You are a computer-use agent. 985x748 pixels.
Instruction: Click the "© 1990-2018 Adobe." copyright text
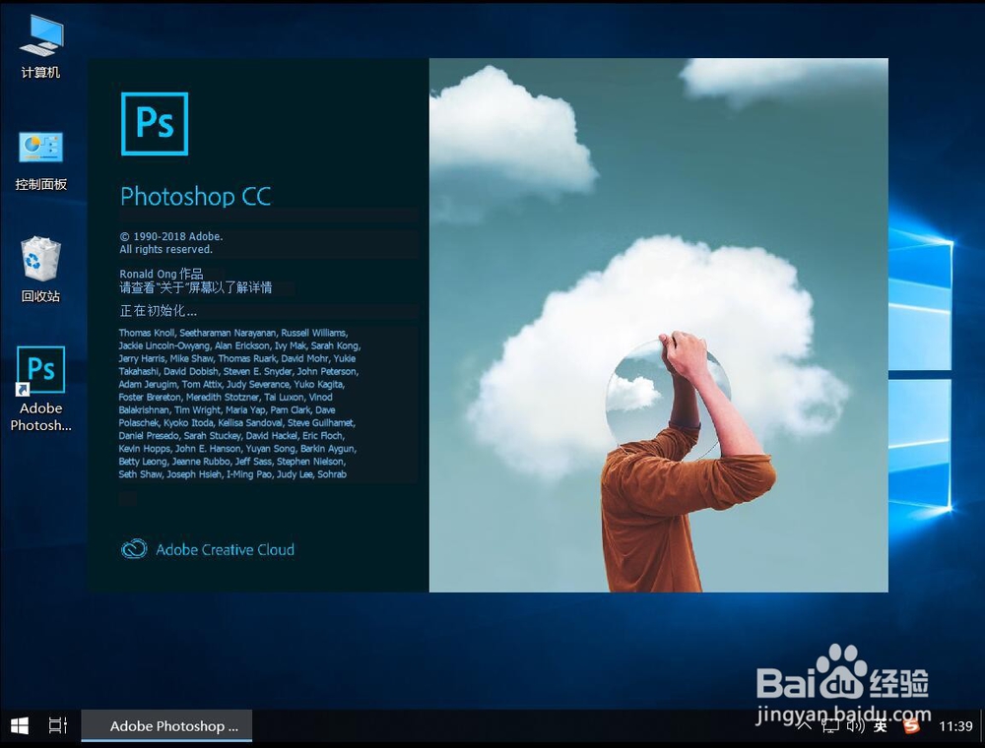tap(170, 236)
